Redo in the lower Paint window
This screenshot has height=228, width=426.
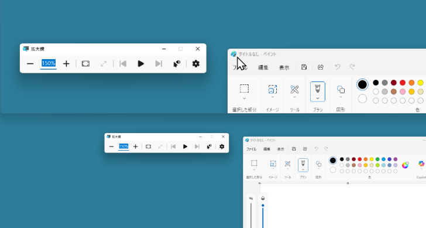326,149
